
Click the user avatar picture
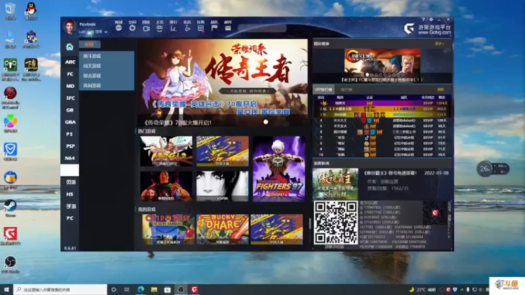pyautogui.click(x=70, y=27)
